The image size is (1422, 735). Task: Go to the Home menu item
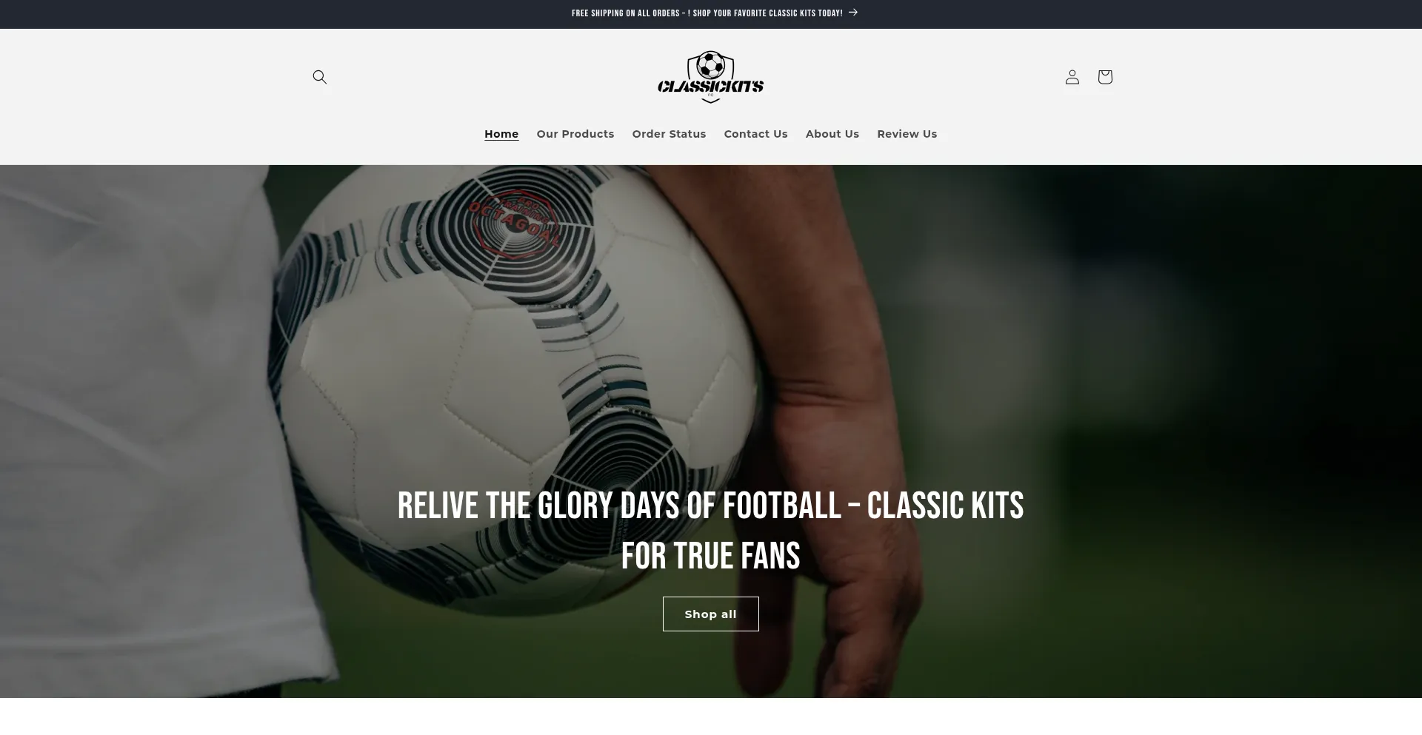click(501, 134)
